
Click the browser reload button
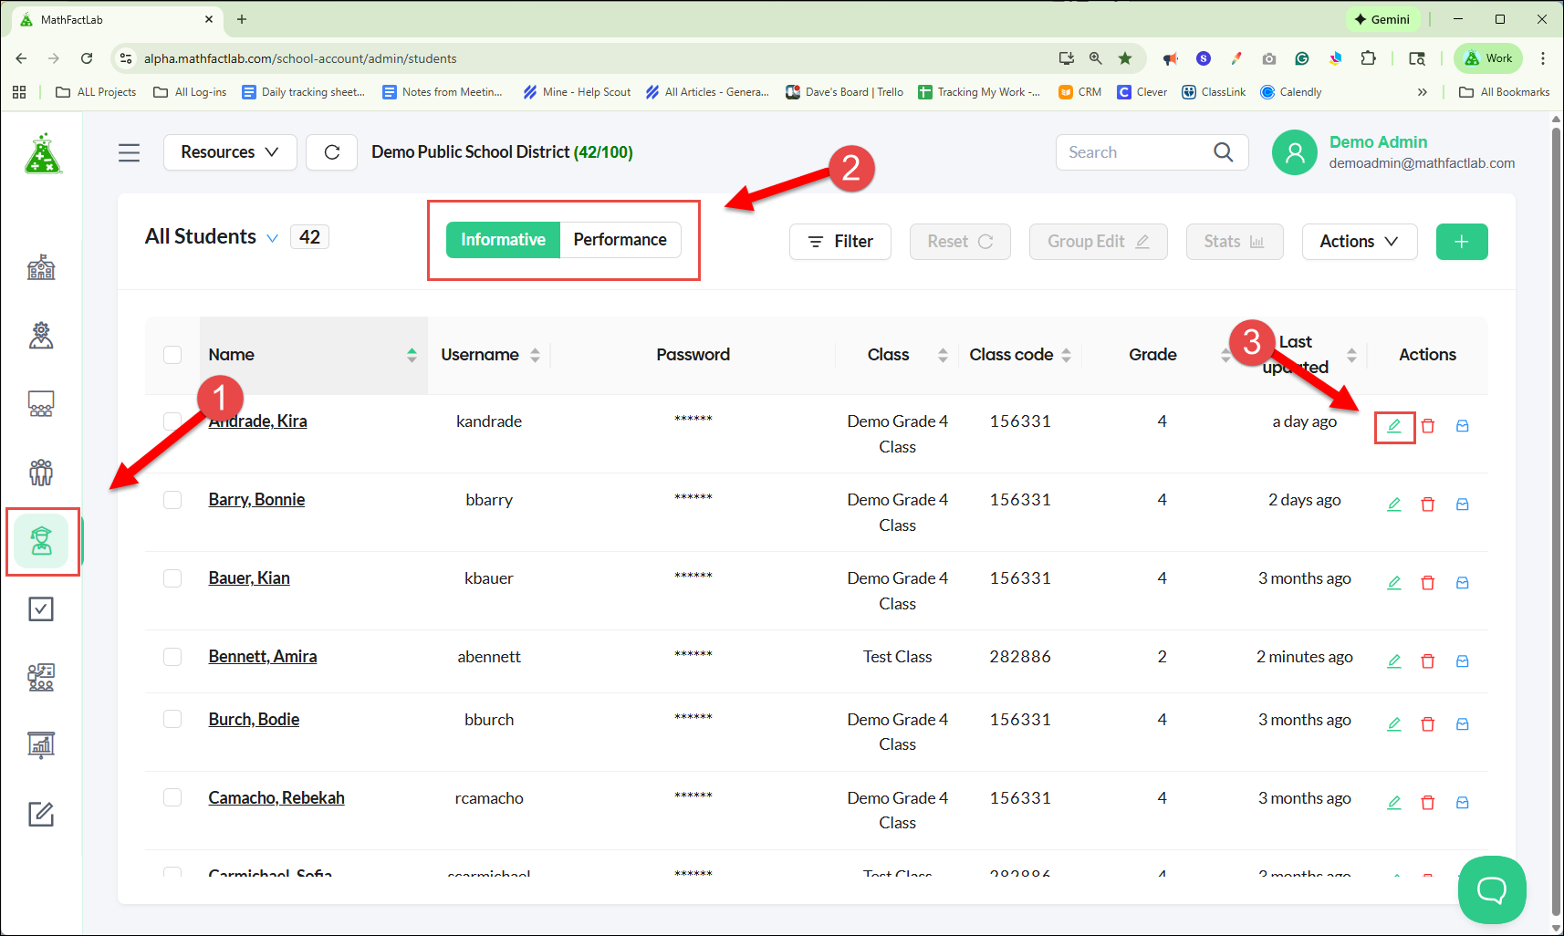87,58
